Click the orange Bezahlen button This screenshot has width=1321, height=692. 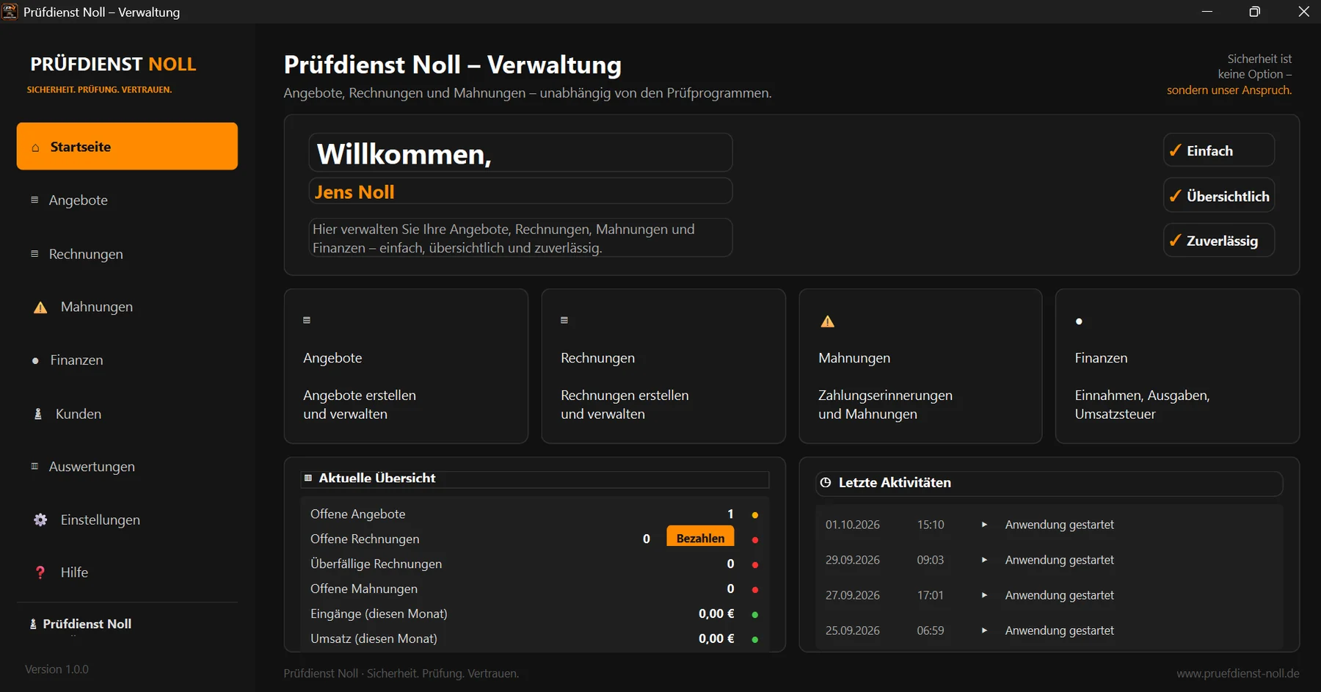click(x=700, y=537)
